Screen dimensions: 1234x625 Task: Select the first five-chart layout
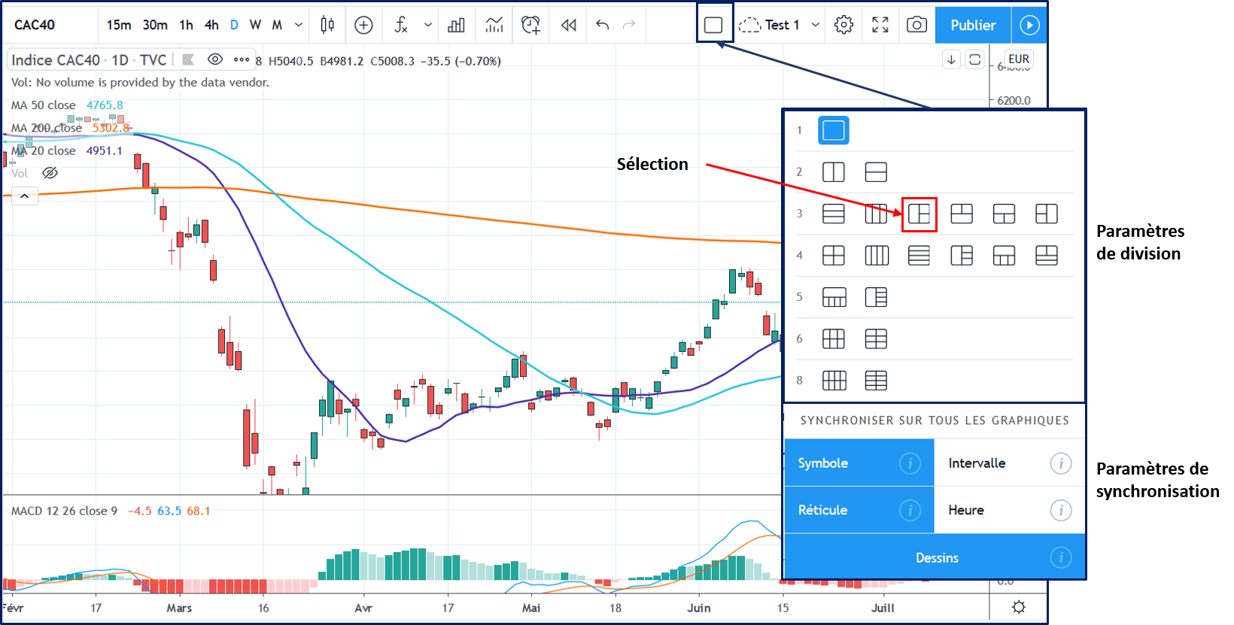(834, 297)
